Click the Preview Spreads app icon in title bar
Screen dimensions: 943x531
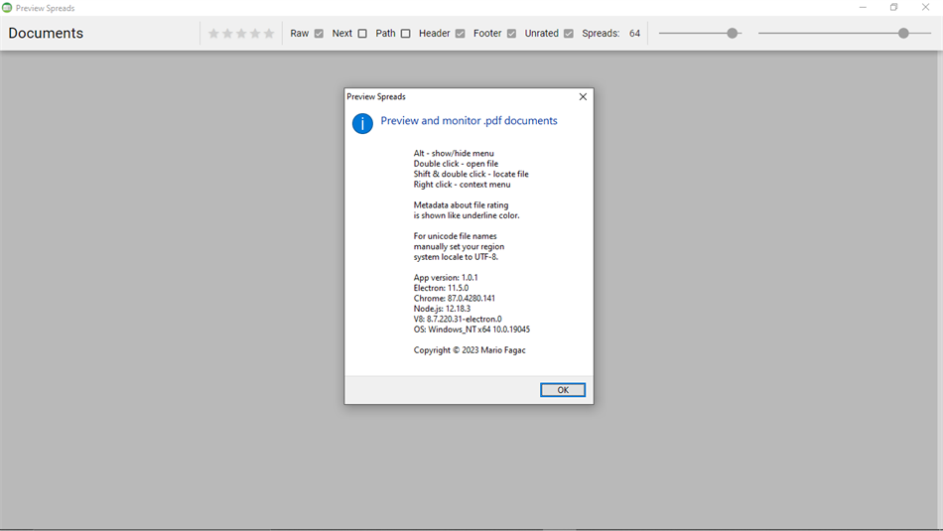7,8
